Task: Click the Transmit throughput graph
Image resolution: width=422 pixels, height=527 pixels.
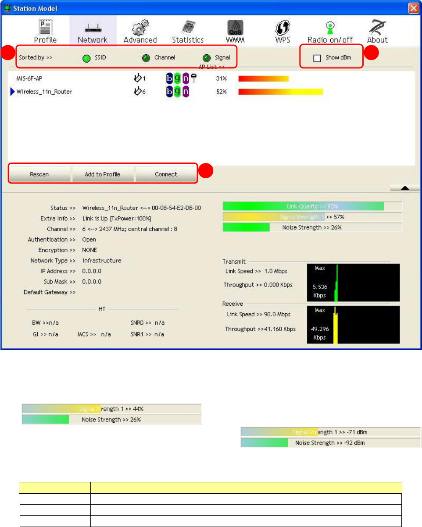Action: [354, 283]
